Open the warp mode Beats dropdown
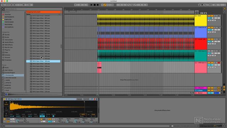The height and width of the screenshot is (128, 227). click(83, 116)
